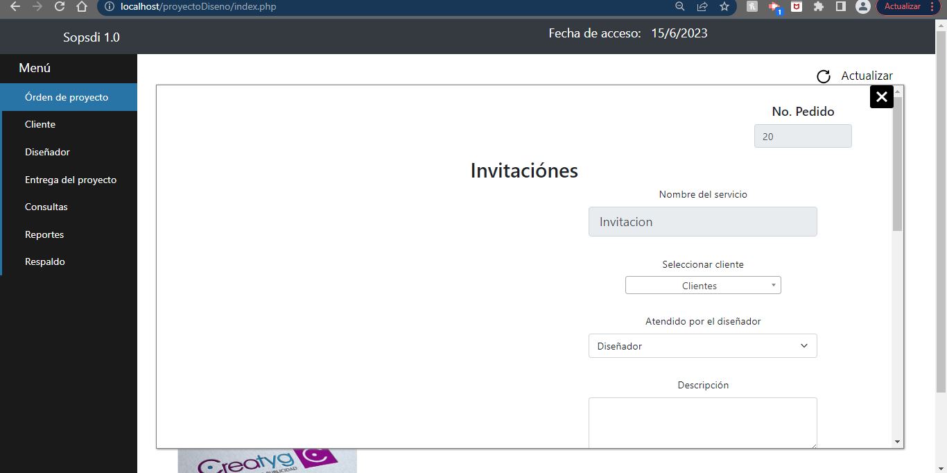Expand the Diseñador dropdown
The height and width of the screenshot is (473, 947).
coord(702,346)
